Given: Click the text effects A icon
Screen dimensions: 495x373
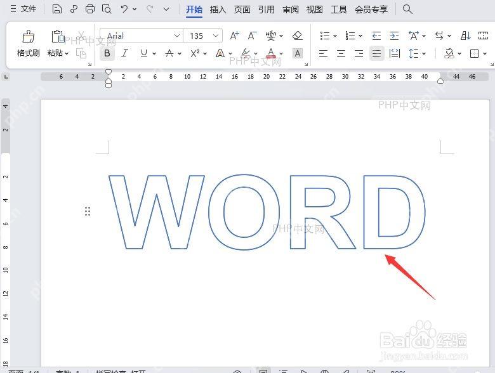Looking at the screenshot, I should click(x=220, y=53).
